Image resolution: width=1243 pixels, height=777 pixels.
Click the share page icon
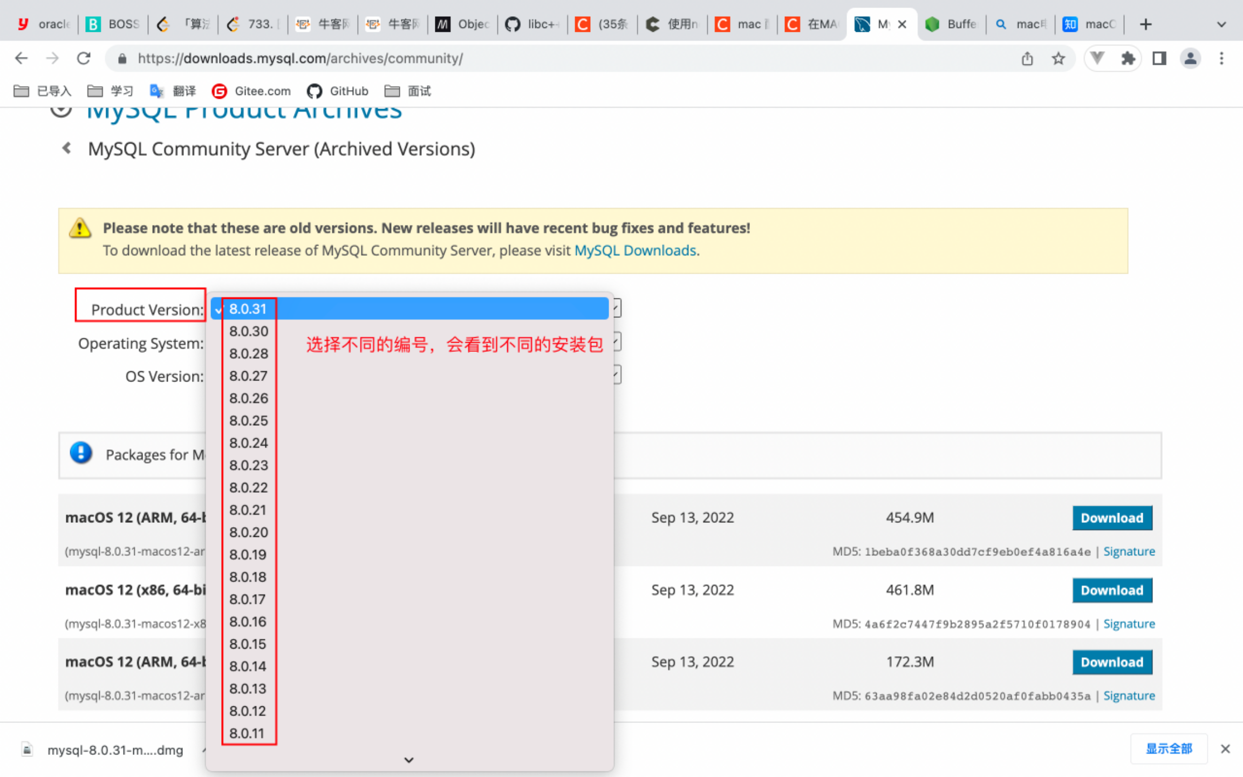click(1027, 58)
